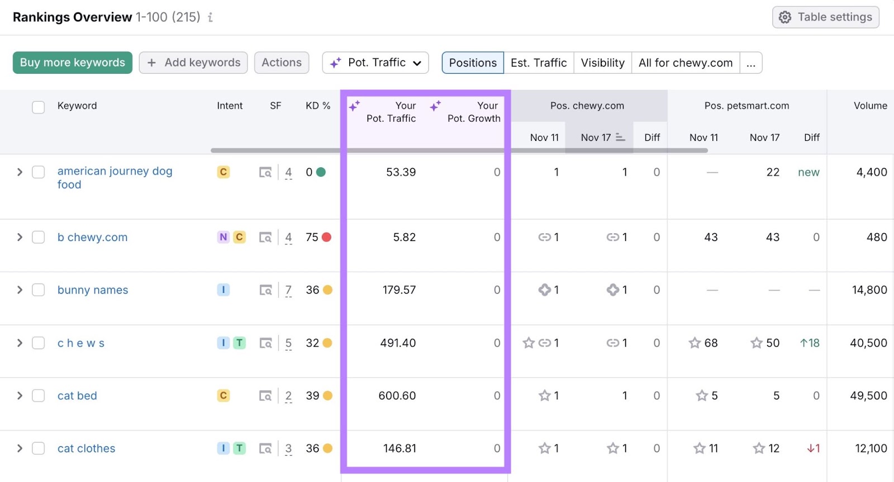Open the american journey dog food keyword link
Screen dimensions: 894x482
(115, 178)
